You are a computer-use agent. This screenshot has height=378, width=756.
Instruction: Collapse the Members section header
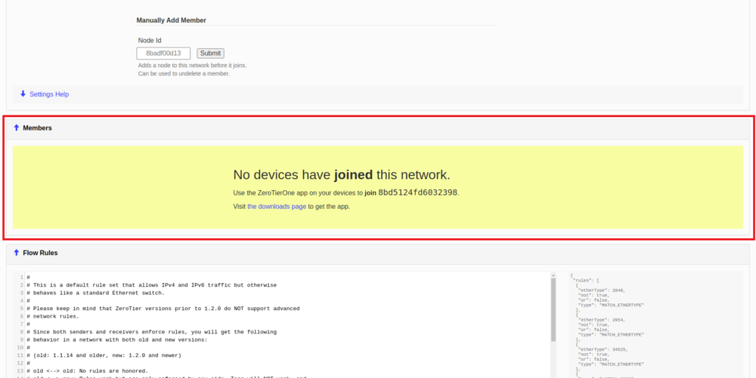click(37, 128)
